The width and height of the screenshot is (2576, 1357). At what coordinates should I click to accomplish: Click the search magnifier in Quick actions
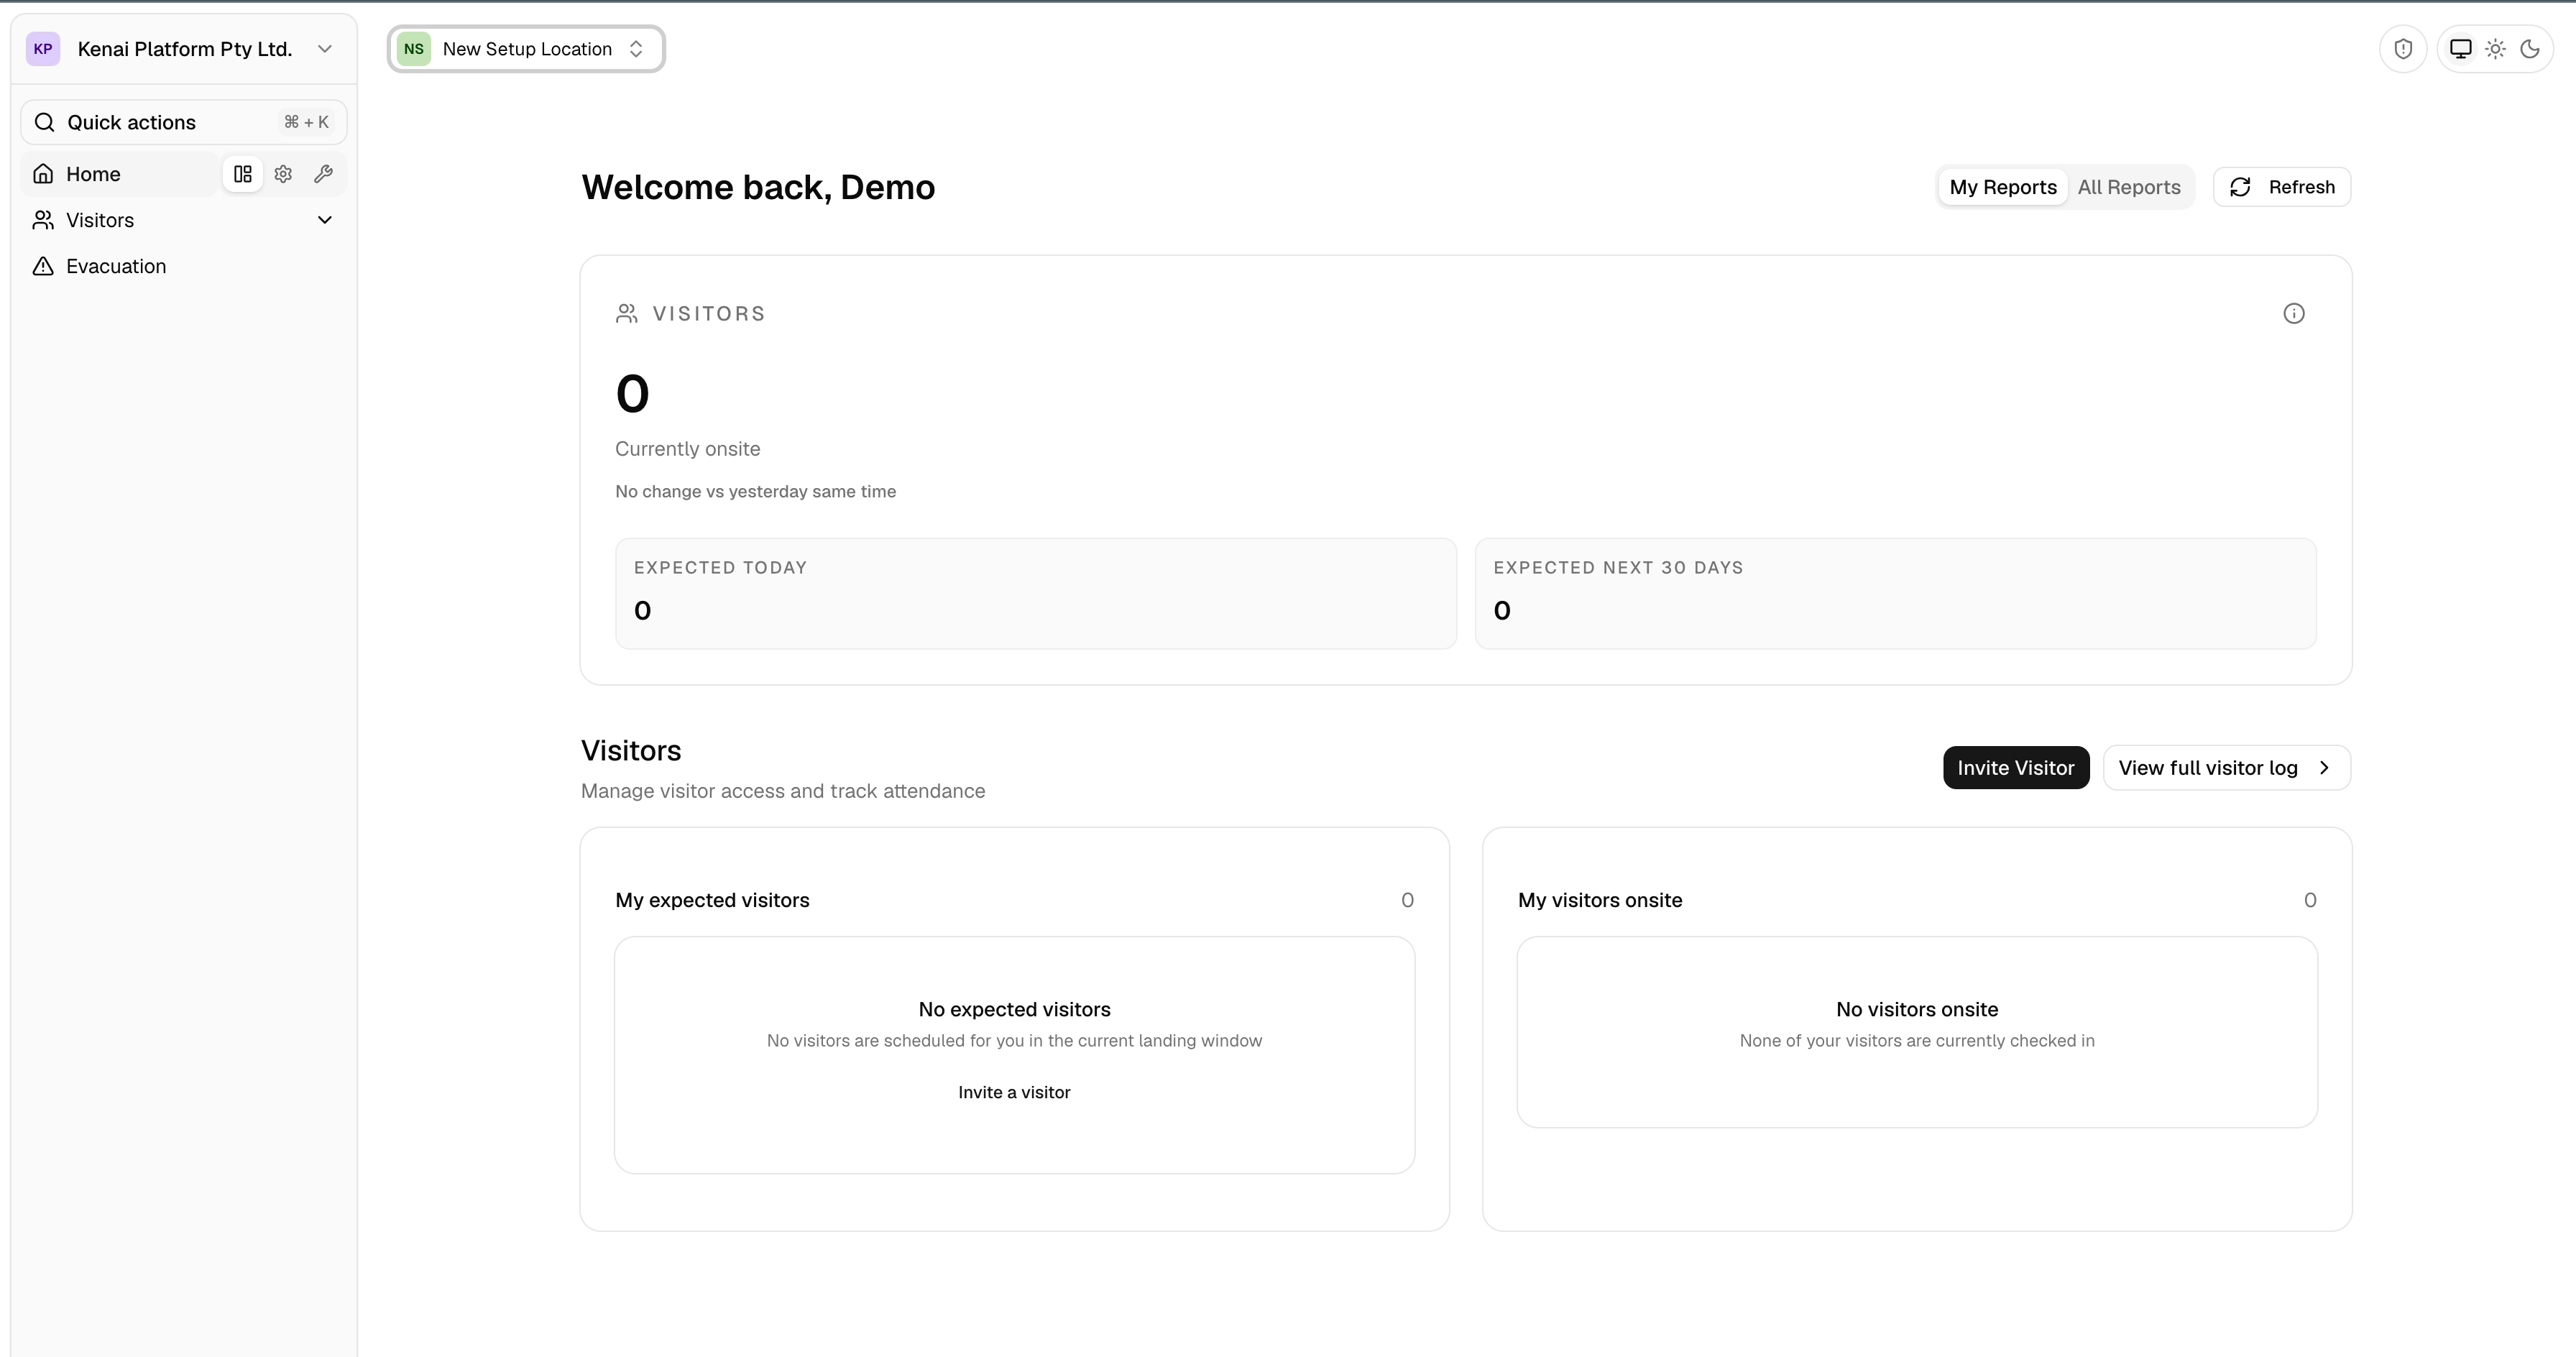tap(44, 122)
